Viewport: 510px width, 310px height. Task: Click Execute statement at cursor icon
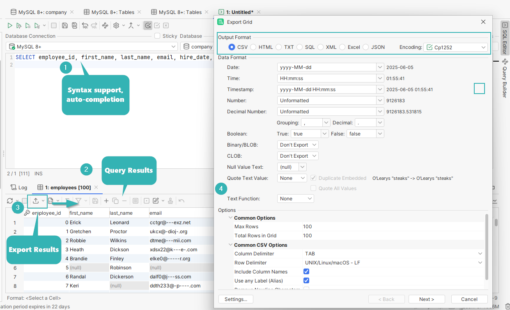[x=19, y=25]
